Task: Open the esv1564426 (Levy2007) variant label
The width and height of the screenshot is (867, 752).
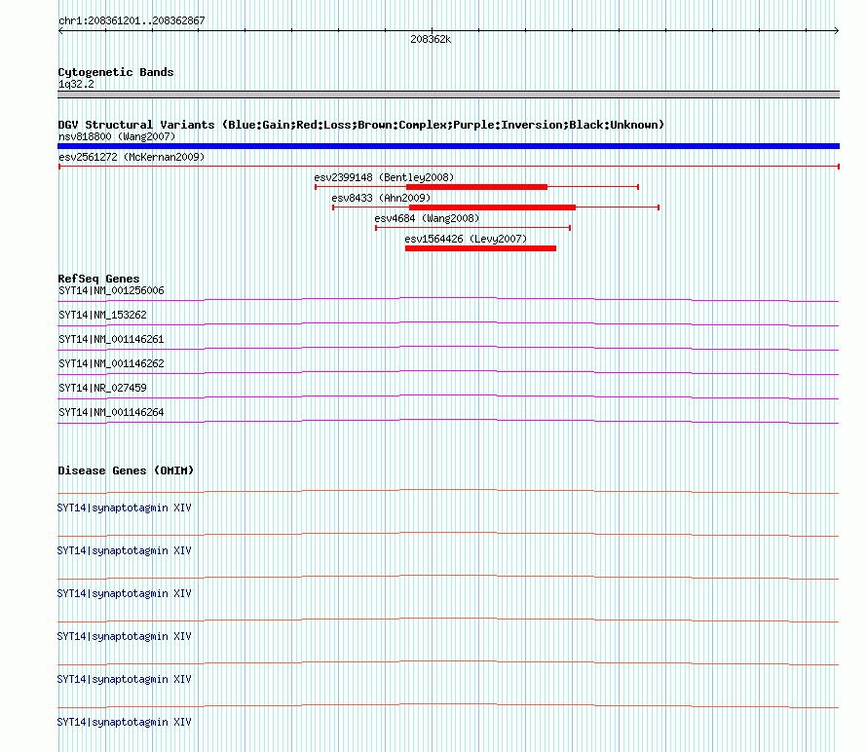Action: pos(466,239)
